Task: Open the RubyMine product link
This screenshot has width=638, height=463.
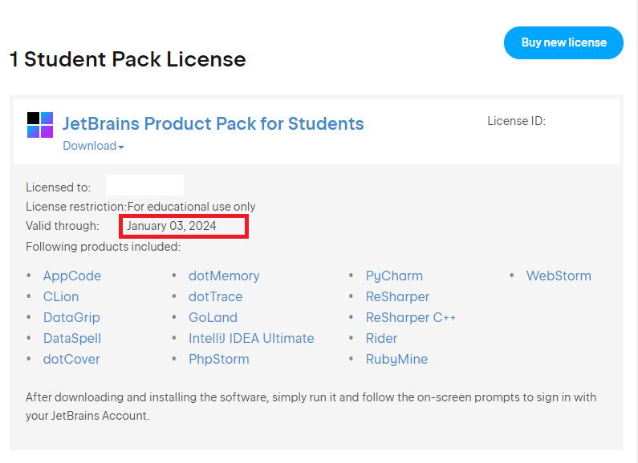Action: (x=396, y=359)
